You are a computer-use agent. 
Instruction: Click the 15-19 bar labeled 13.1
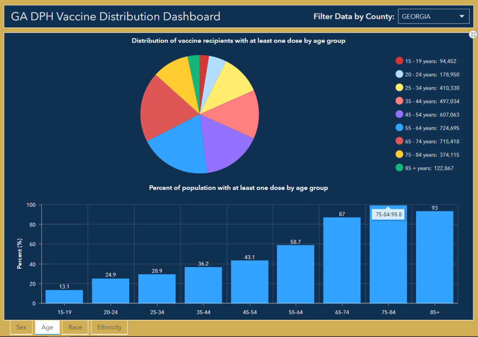pos(64,297)
